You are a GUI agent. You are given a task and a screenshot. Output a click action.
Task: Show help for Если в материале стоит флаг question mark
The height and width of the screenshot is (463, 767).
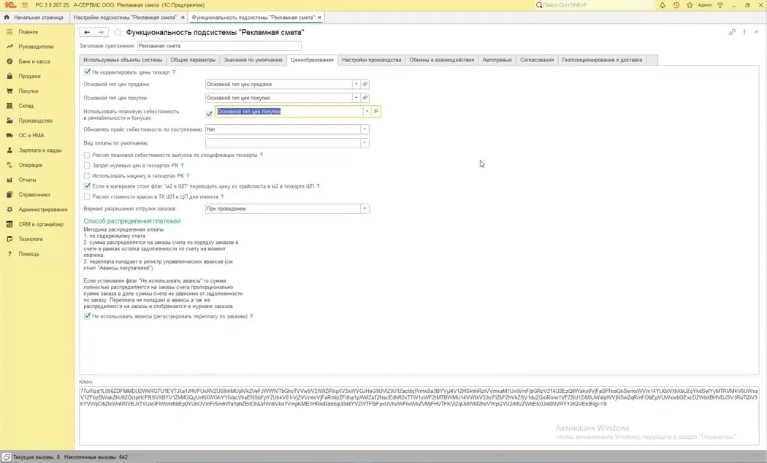point(318,186)
